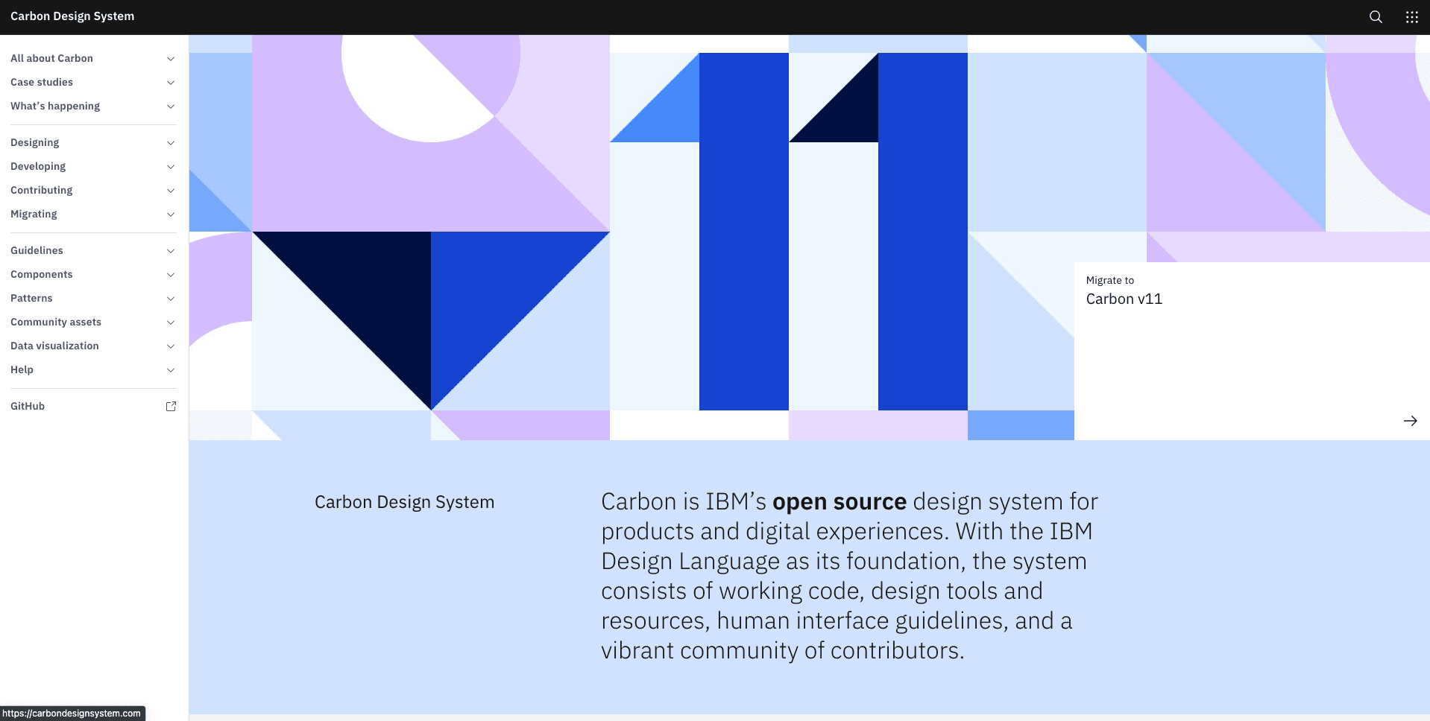Select Developing nav item
This screenshot has width=1430, height=721.
(x=94, y=166)
